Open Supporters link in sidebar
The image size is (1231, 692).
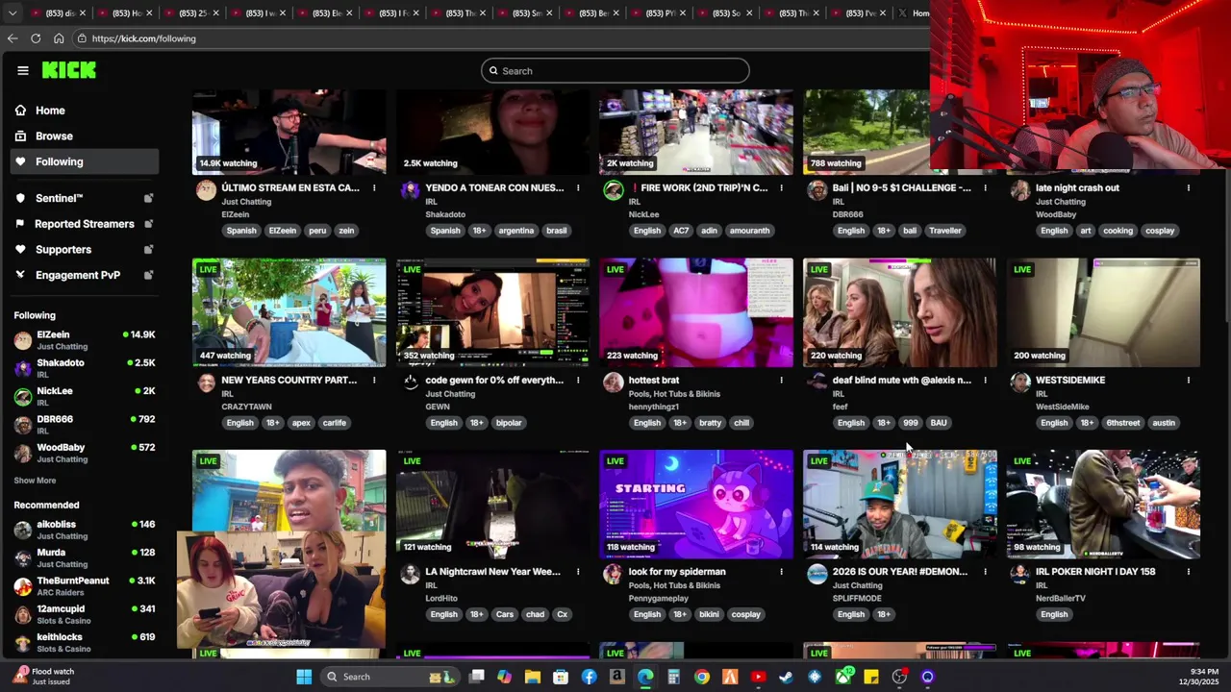63,250
